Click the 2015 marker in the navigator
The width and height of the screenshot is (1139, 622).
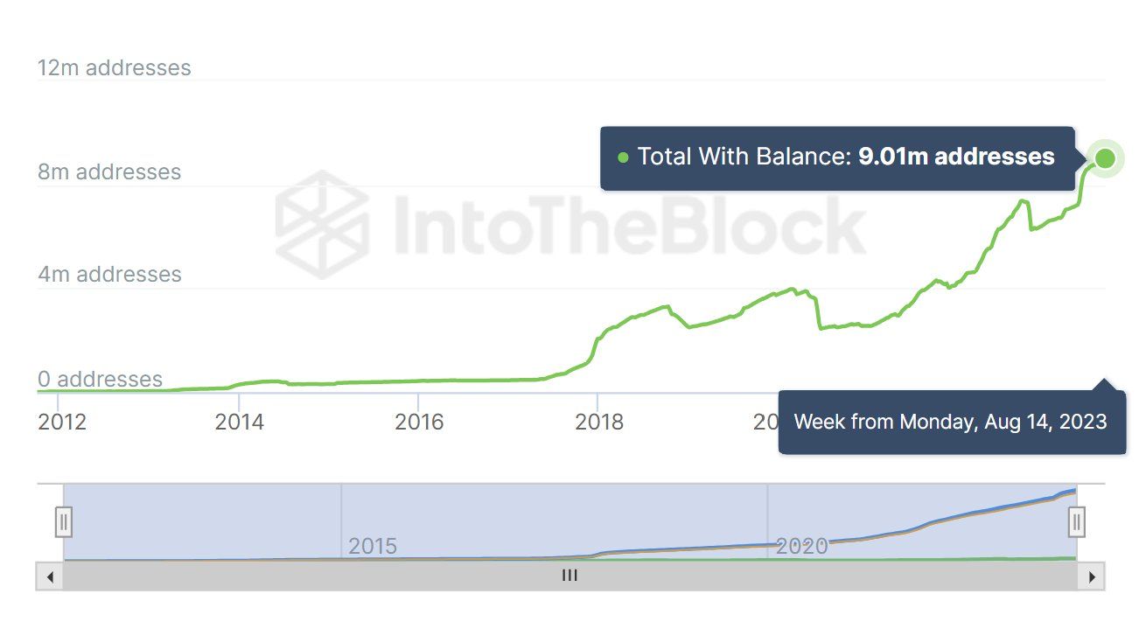pos(373,547)
